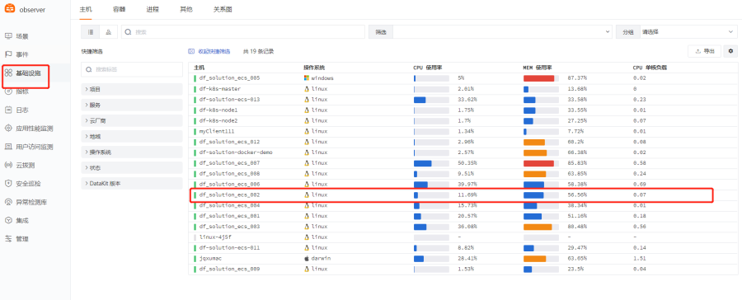Click grey status bar of linux-4j5f

pyautogui.click(x=195, y=237)
